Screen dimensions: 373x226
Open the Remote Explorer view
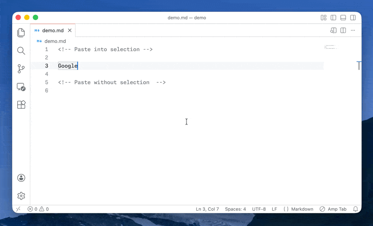point(21,87)
